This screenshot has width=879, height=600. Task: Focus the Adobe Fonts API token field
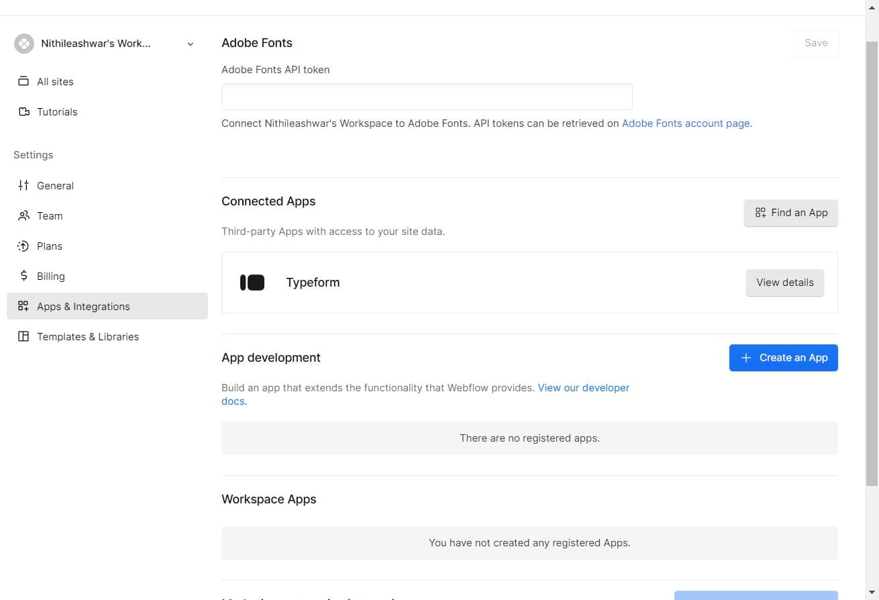pyautogui.click(x=427, y=96)
